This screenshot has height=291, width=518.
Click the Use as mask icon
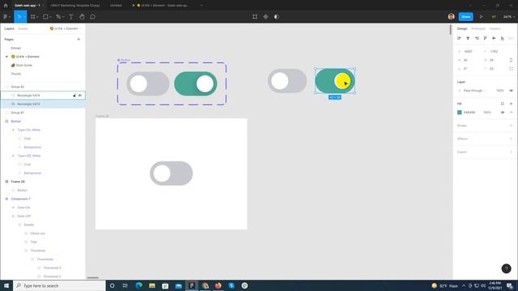[277, 16]
